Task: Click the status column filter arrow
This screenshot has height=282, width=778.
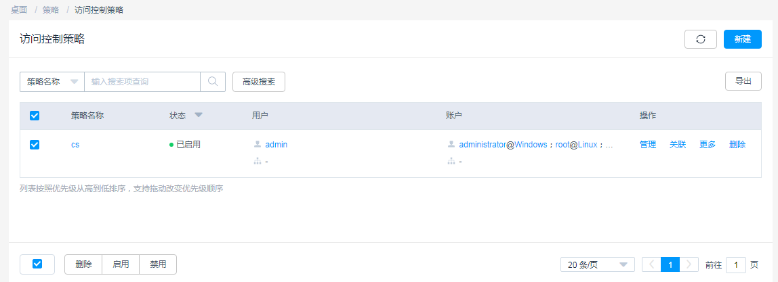Action: tap(199, 115)
